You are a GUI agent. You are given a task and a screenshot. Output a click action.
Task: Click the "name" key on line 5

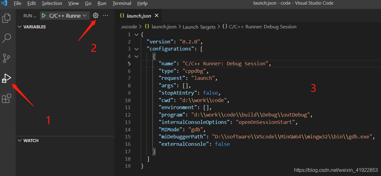(168, 63)
